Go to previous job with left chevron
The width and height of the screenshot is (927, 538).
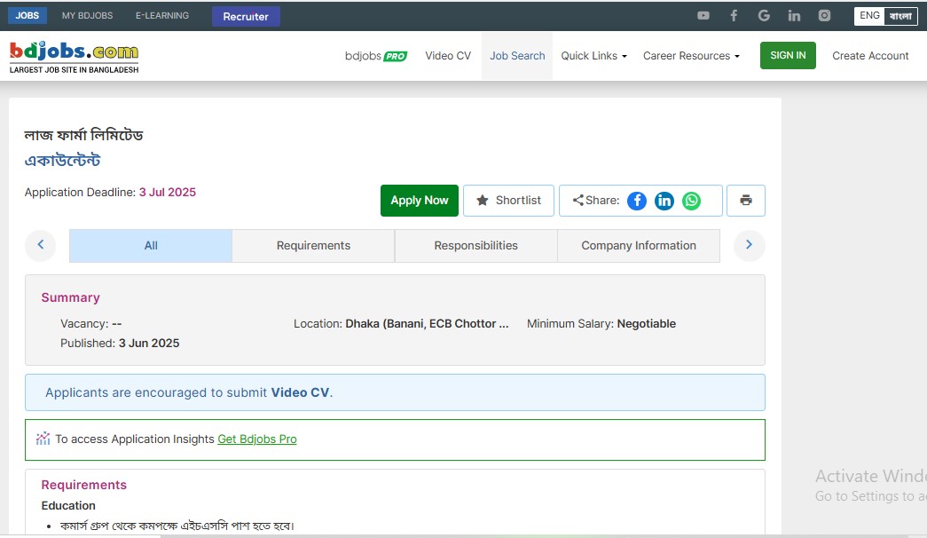40,245
